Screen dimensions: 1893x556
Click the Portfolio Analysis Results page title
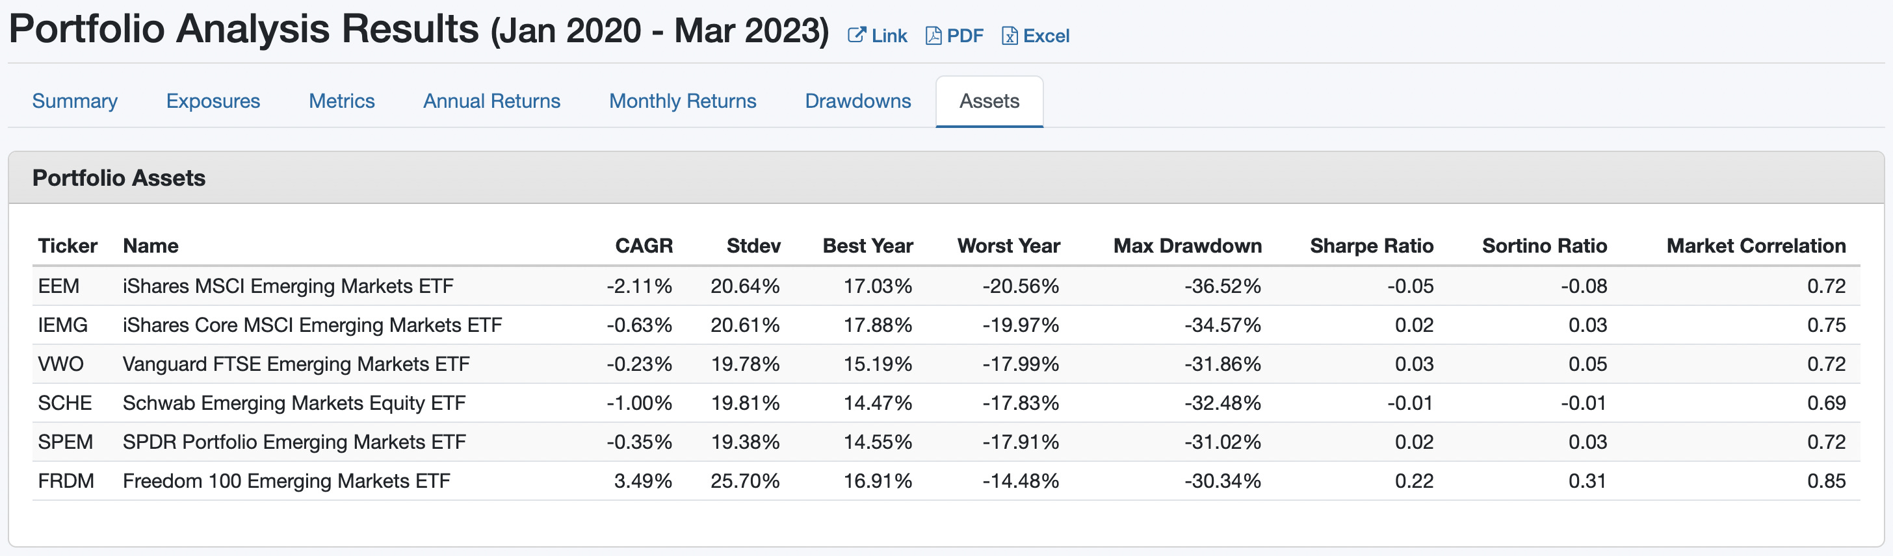[x=419, y=29]
